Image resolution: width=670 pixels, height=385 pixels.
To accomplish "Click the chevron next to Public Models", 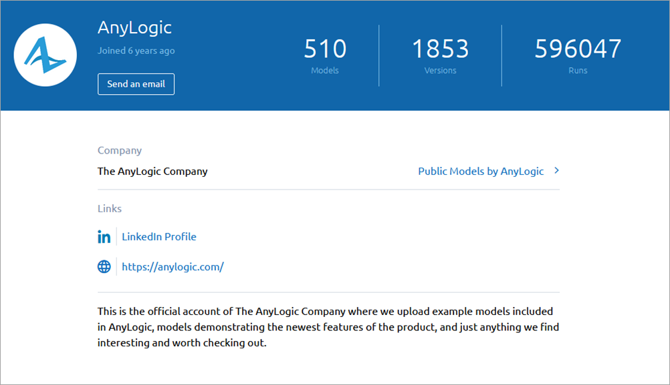I will point(556,171).
